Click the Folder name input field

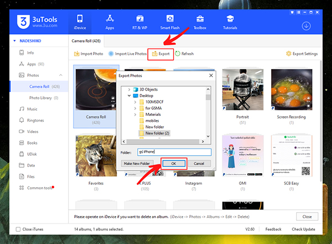coord(174,152)
